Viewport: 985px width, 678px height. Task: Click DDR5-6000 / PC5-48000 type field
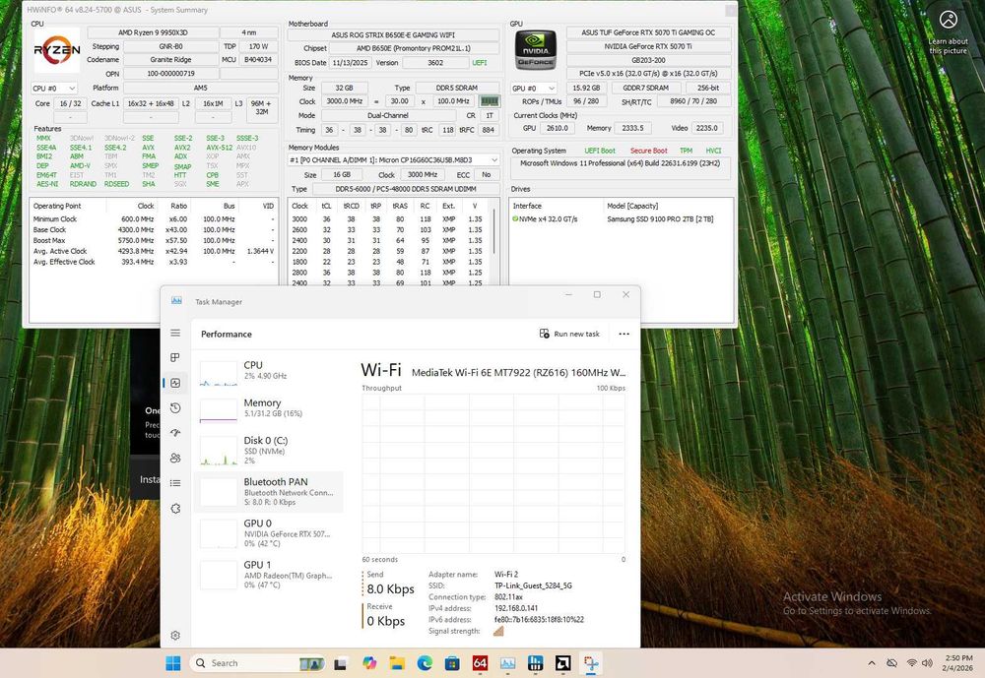406,189
